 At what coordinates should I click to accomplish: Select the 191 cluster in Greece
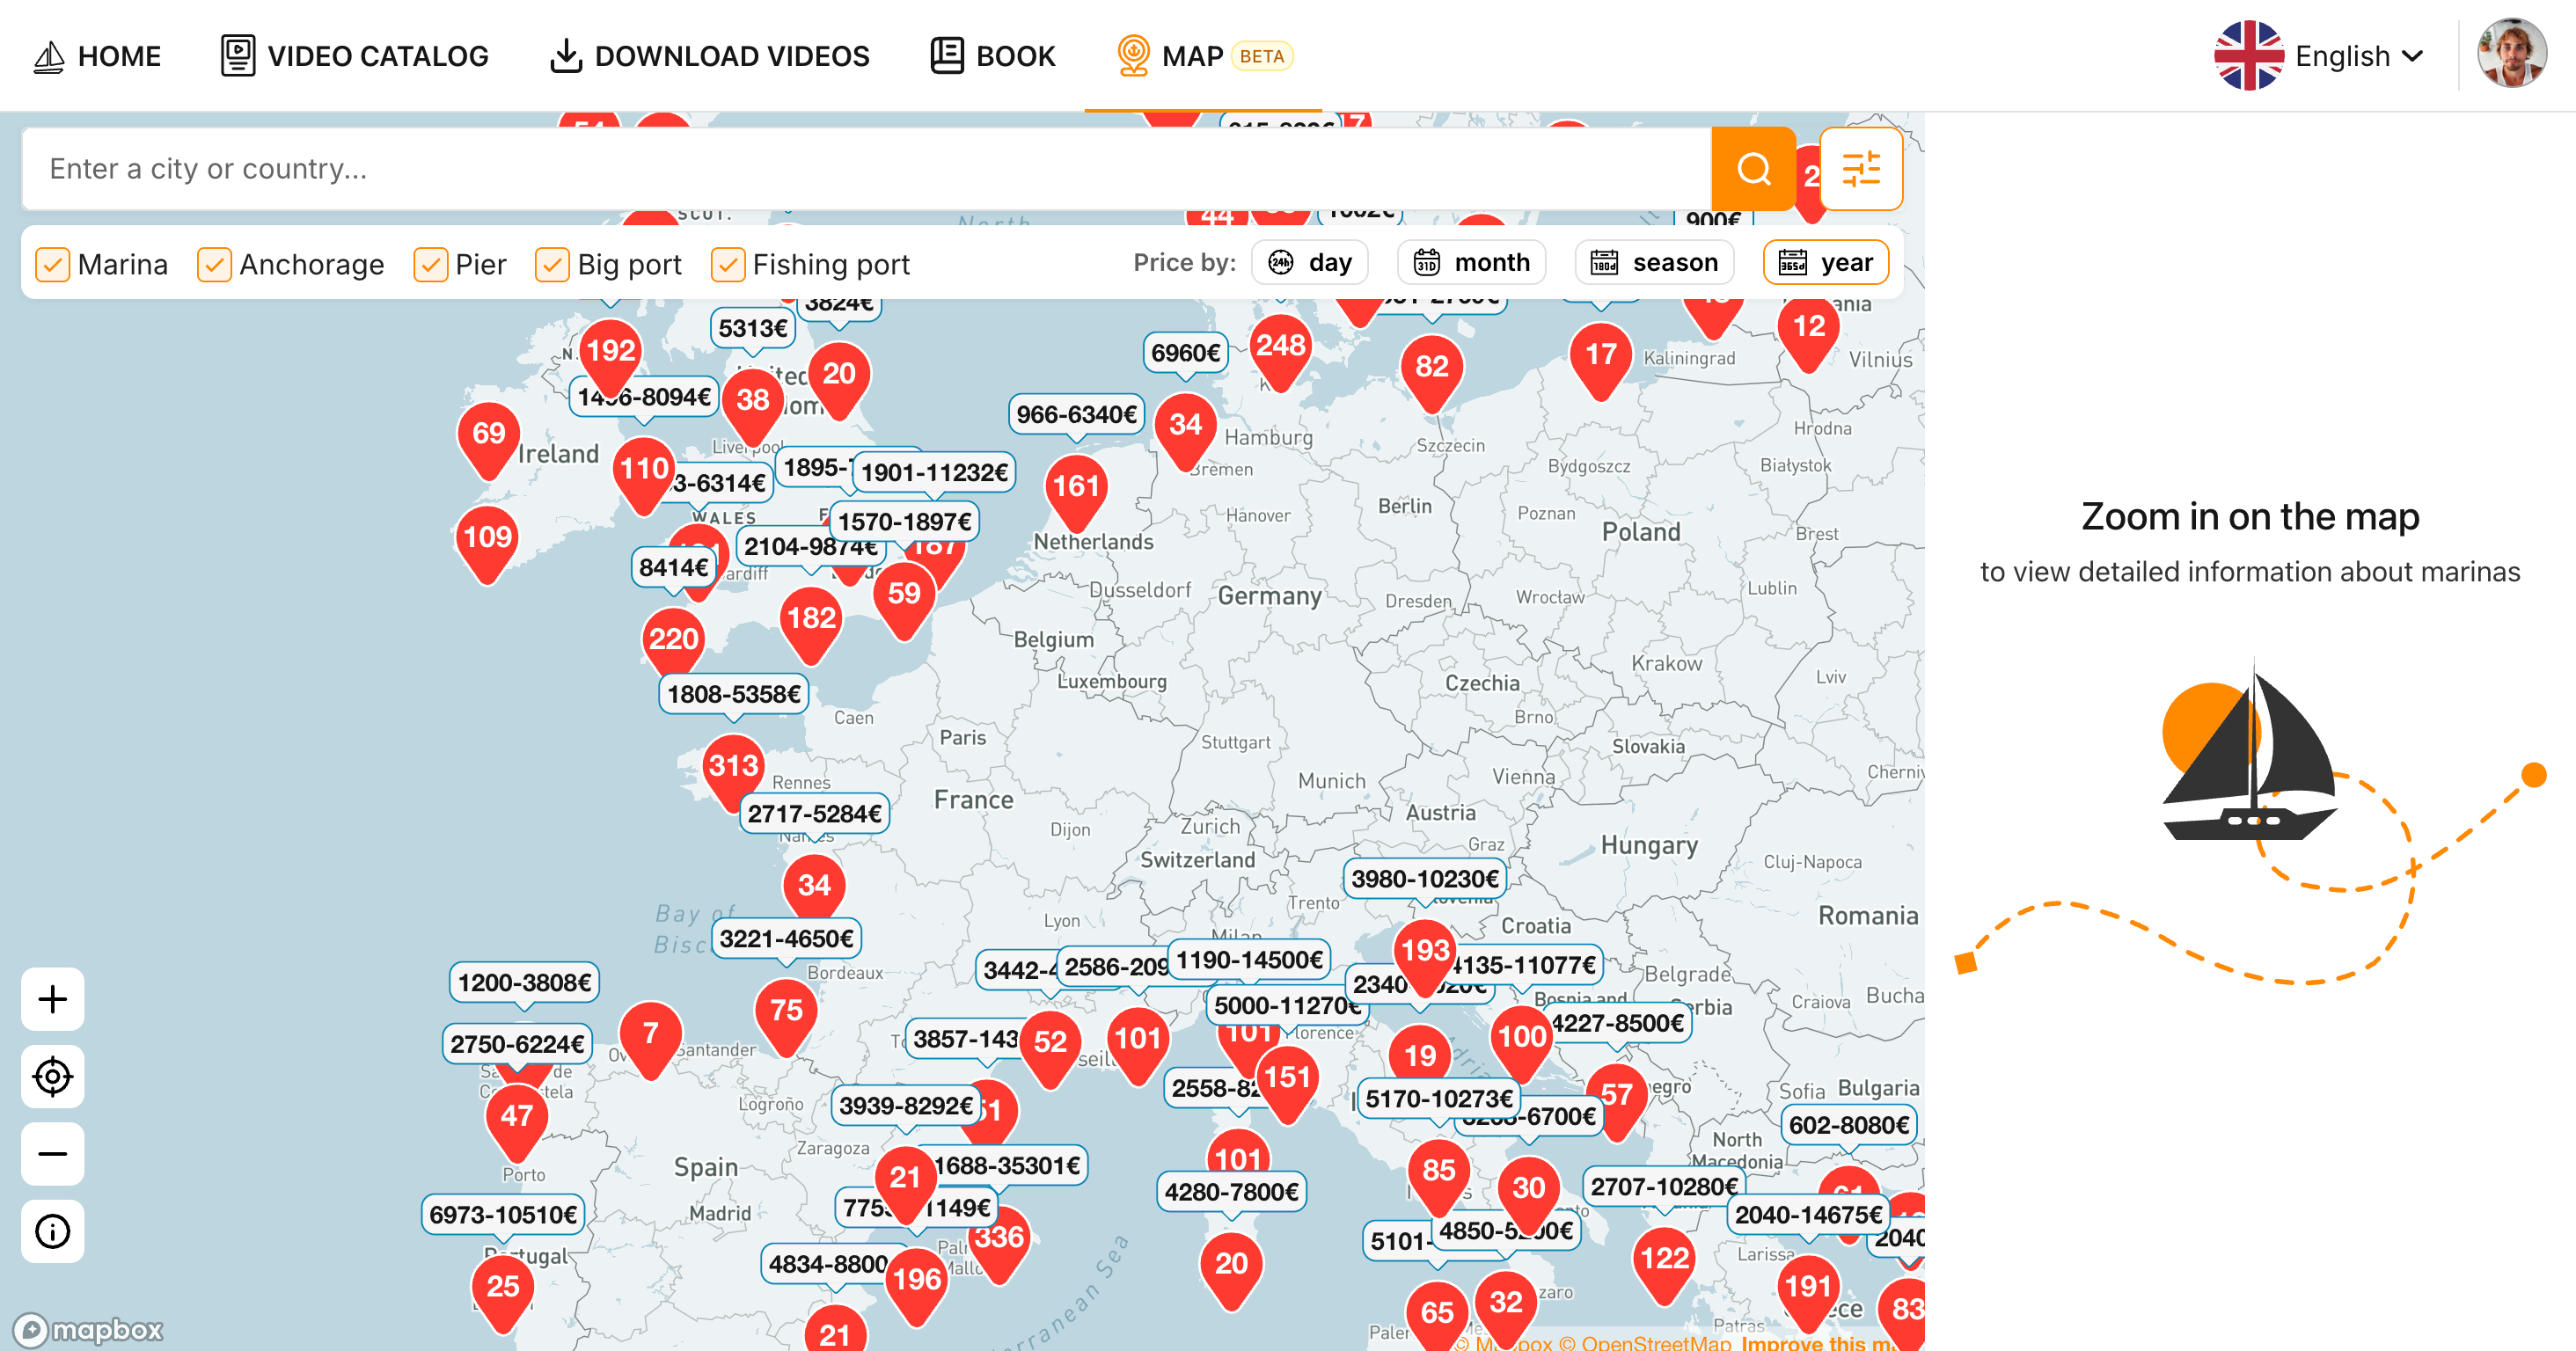click(1808, 1292)
